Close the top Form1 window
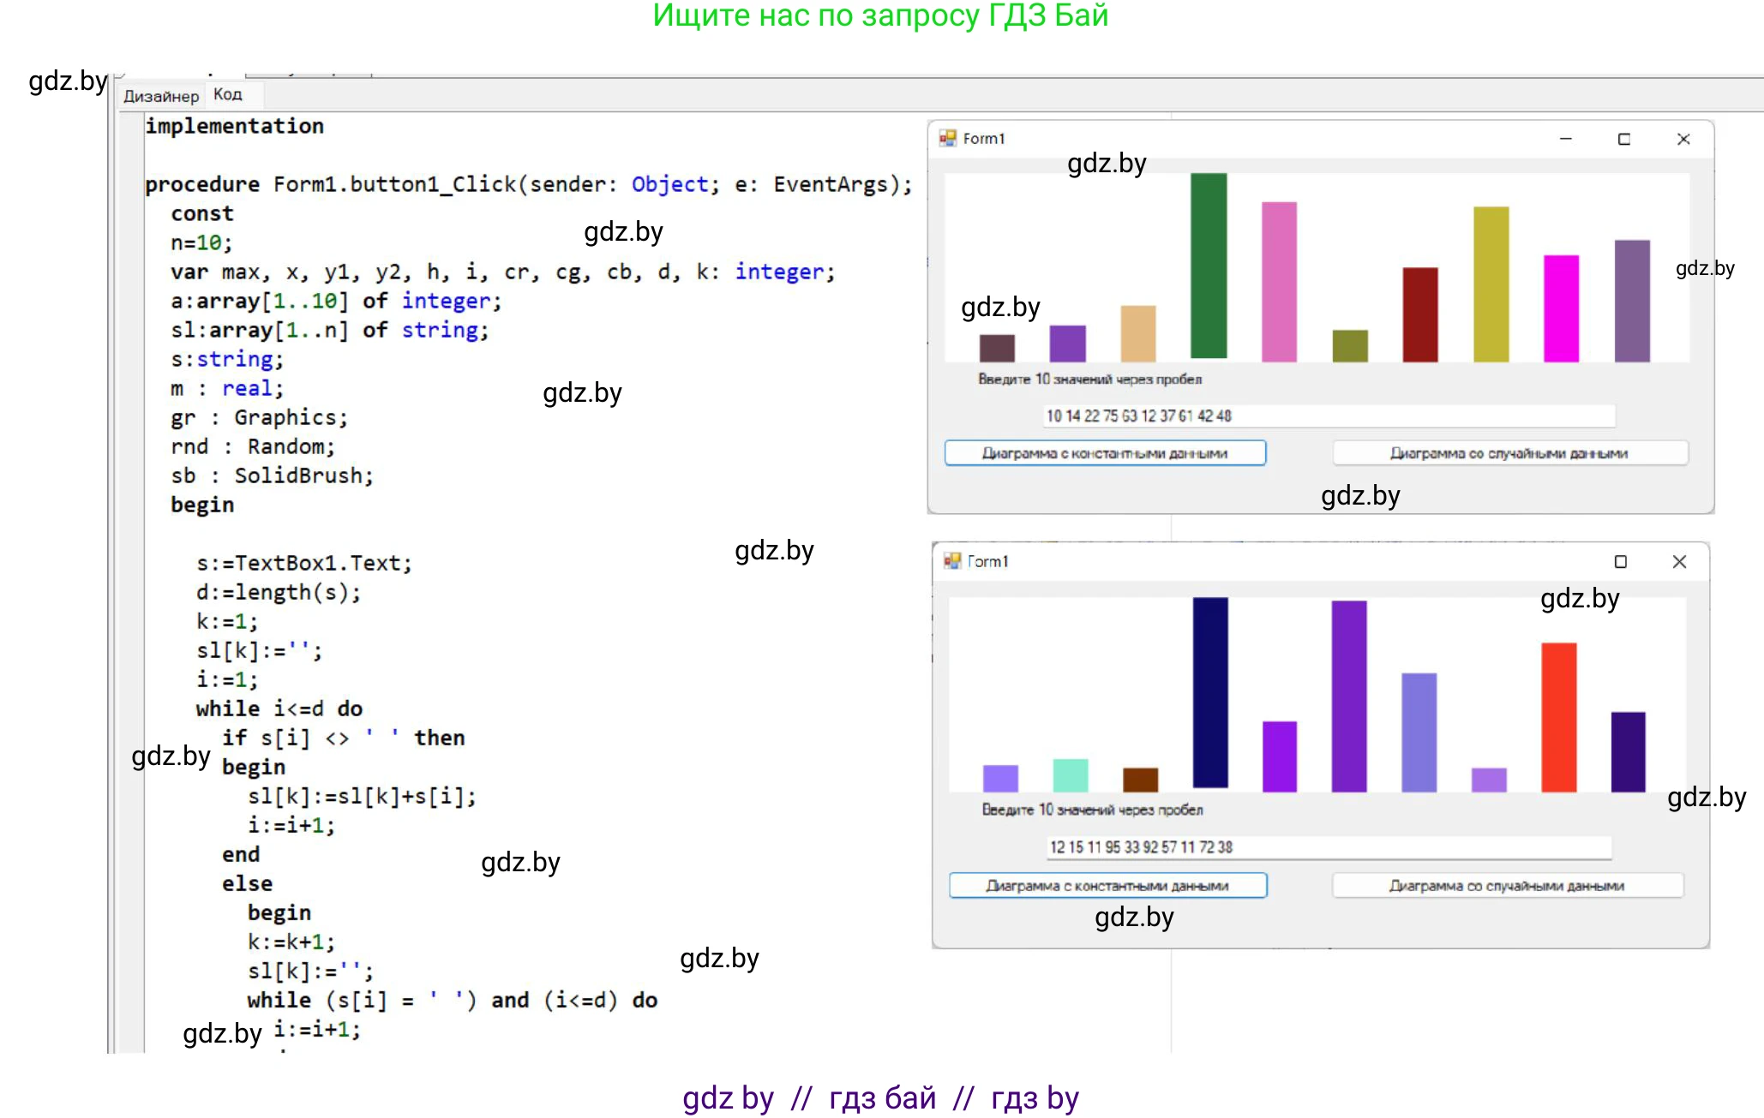1764x1118 pixels. point(1683,139)
